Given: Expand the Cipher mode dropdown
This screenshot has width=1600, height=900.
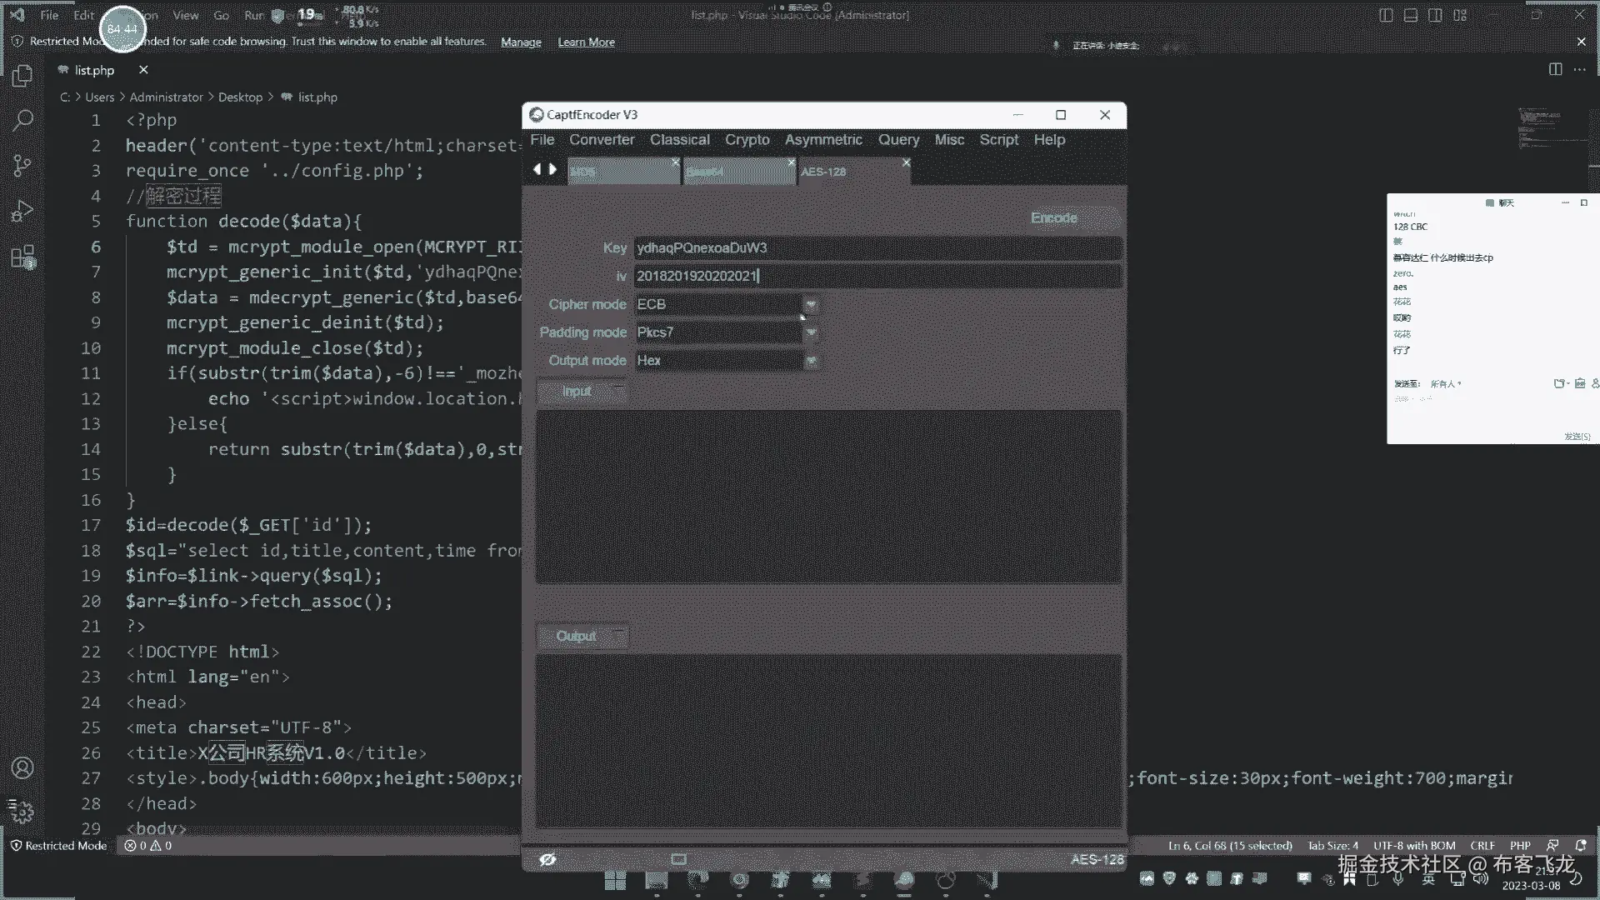Looking at the screenshot, I should click(810, 305).
